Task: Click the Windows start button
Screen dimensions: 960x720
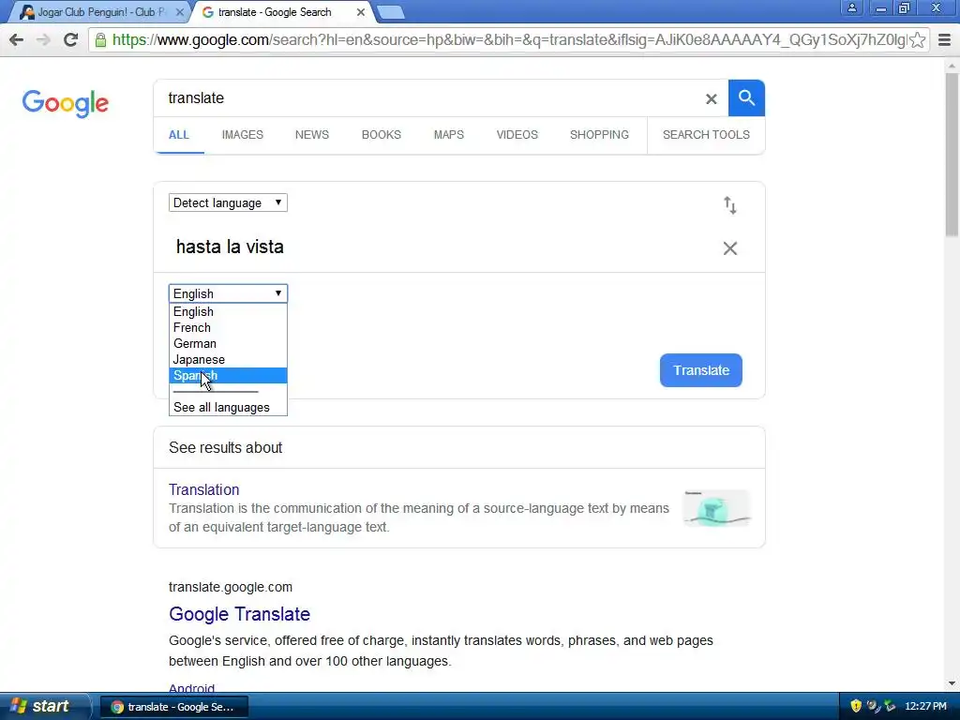Action: [43, 706]
